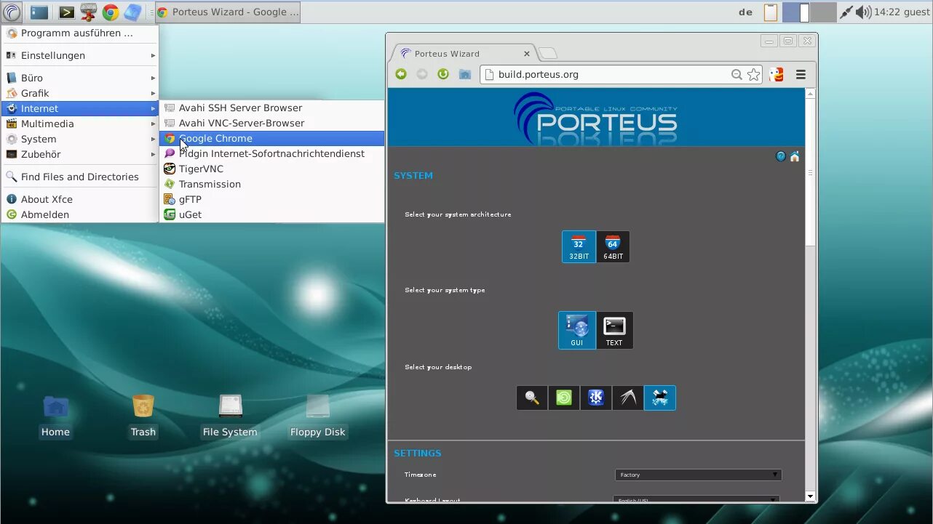Choose the TEXT system type
The image size is (933, 524).
(614, 331)
